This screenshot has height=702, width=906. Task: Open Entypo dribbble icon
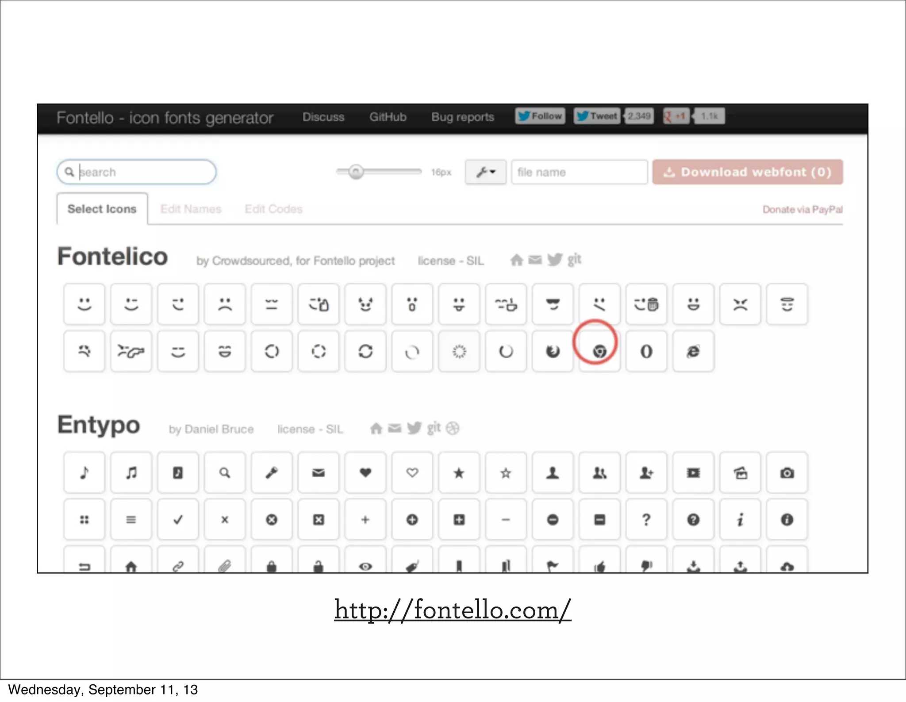(x=453, y=428)
